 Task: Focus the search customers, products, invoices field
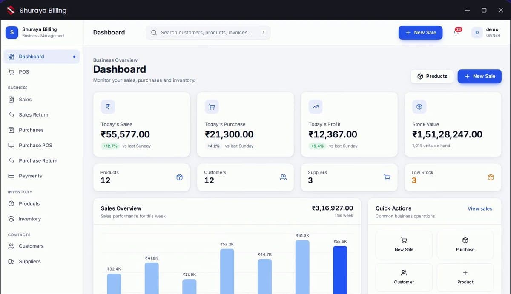click(208, 33)
